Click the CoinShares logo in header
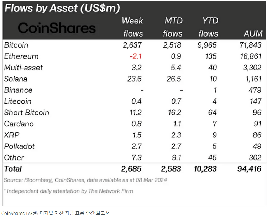This screenshot has width=267, height=216. coord(57,28)
